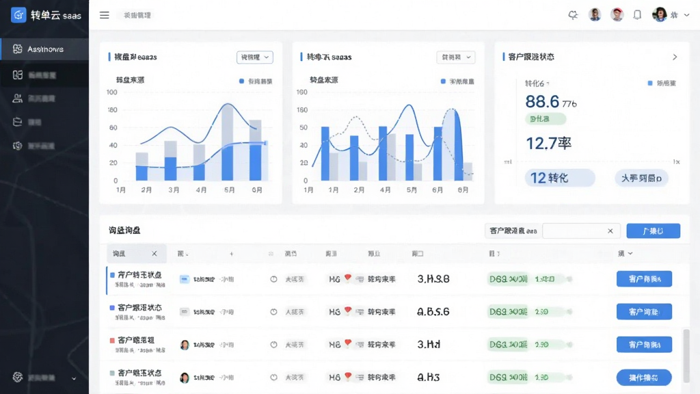Expand the chevron beside the sidebar settings gear

pos(74,378)
